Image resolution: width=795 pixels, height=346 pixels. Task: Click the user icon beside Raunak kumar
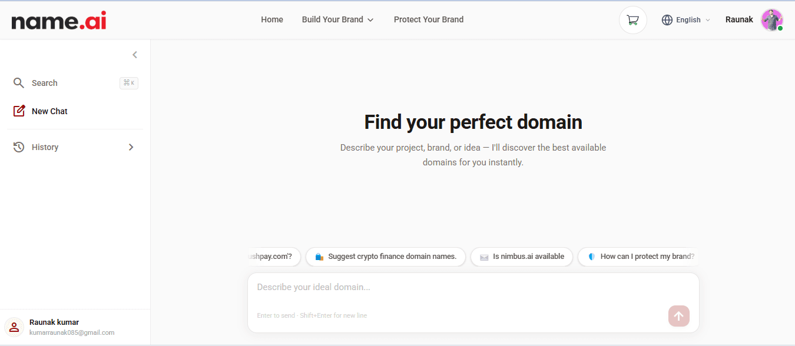pyautogui.click(x=14, y=327)
